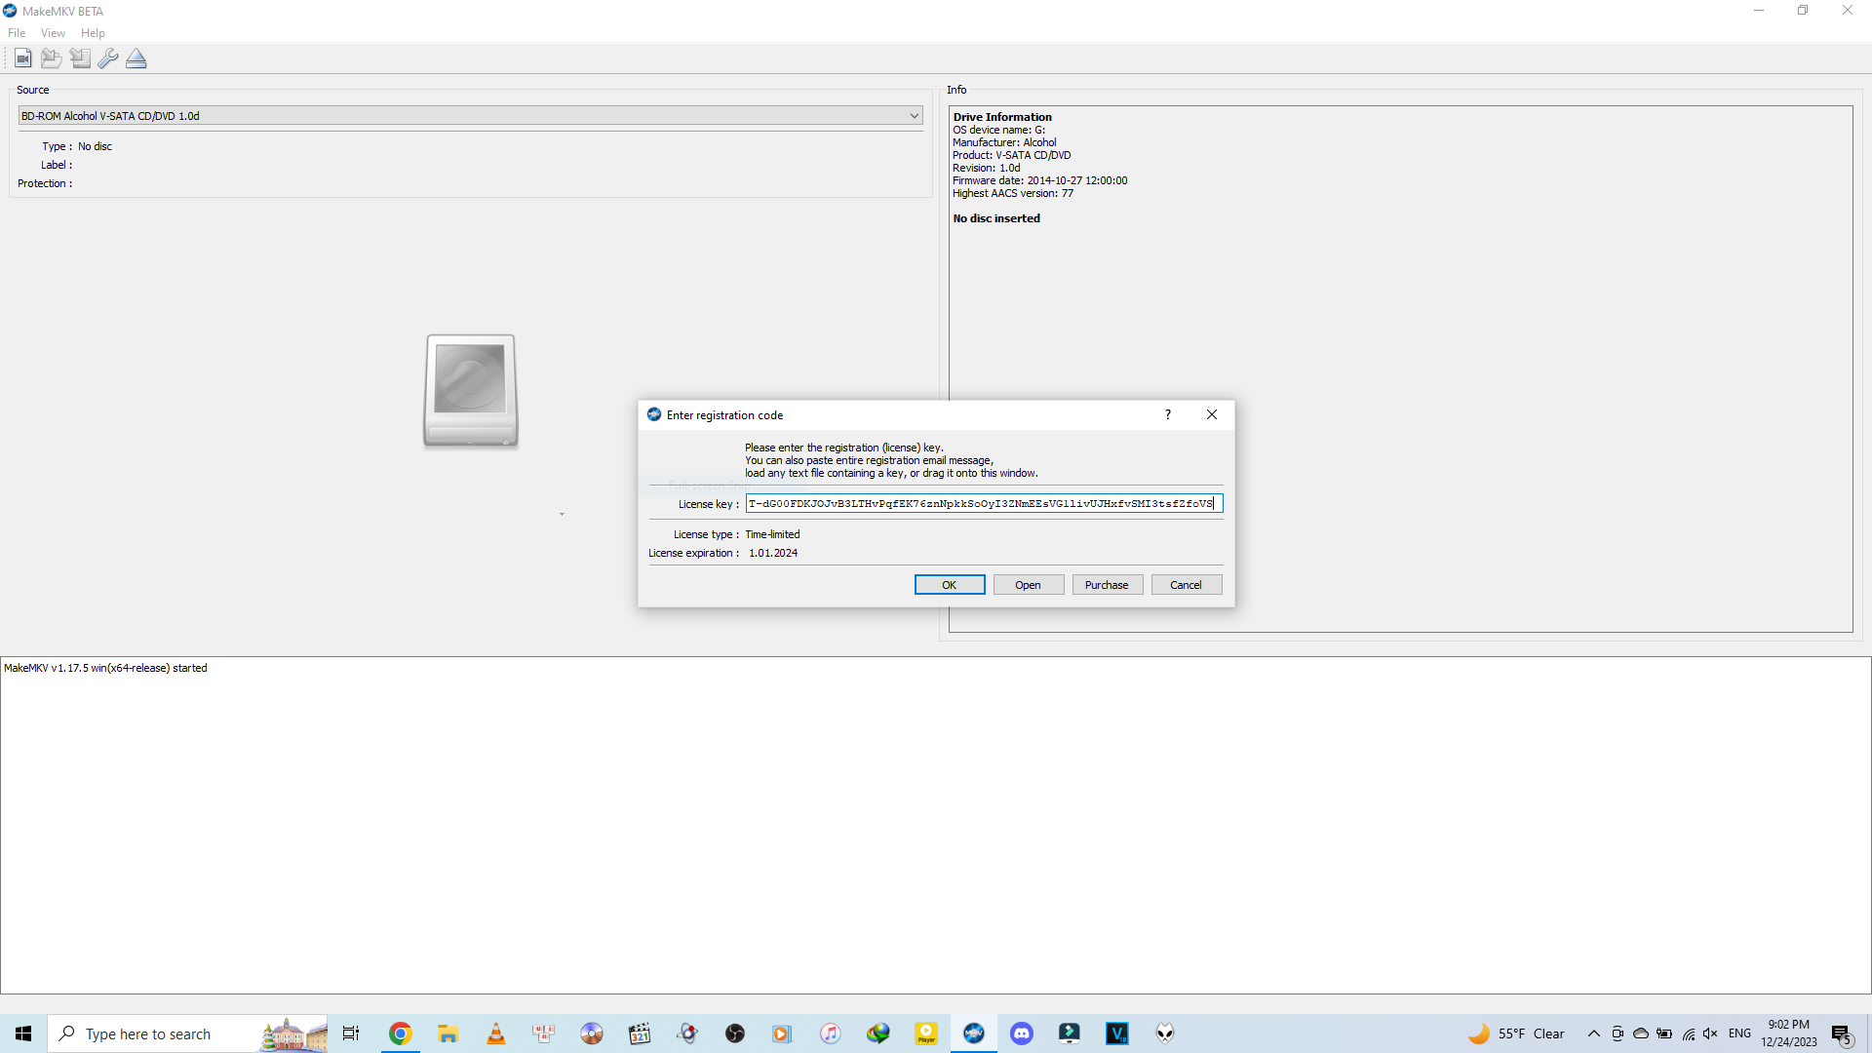
Task: Click the Time-limited license type text
Action: click(772, 534)
